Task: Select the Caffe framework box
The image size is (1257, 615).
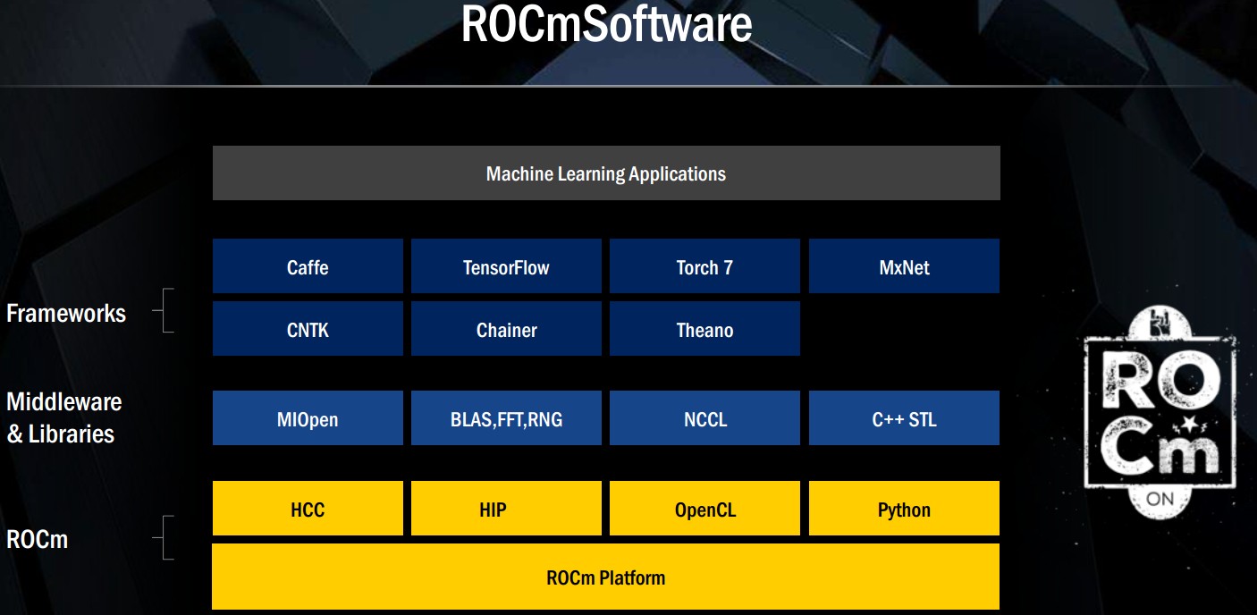Action: (x=308, y=266)
